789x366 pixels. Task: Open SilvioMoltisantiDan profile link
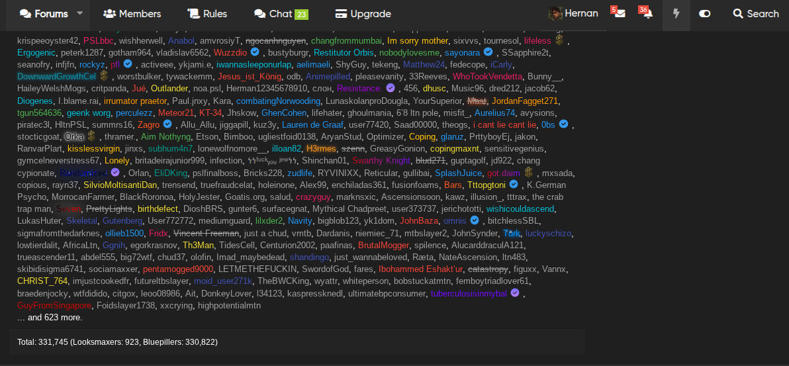coord(120,185)
